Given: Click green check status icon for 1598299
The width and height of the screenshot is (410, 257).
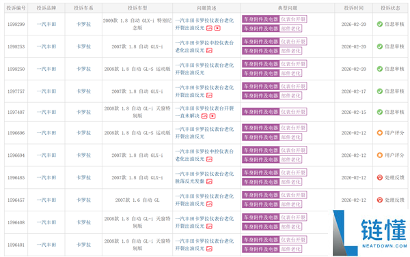Looking at the screenshot, I should [380, 25].
